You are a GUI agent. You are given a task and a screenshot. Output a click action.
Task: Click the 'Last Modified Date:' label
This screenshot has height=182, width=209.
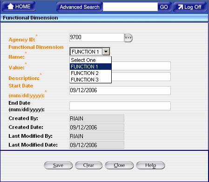(x=33, y=145)
